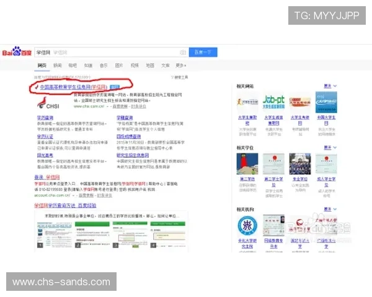Screen dimensions: 372x297
Task: Open step 4 thumbnail in 百度经验 result
Action: point(168,235)
